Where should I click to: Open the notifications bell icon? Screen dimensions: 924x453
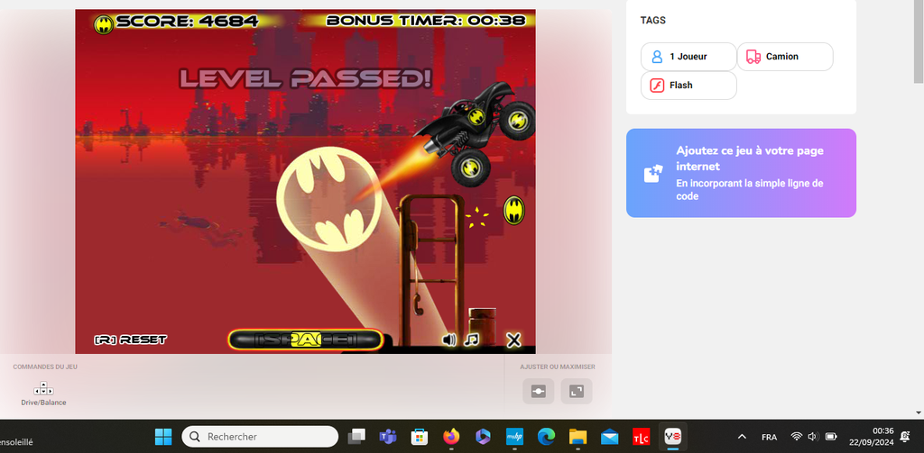[x=905, y=437]
